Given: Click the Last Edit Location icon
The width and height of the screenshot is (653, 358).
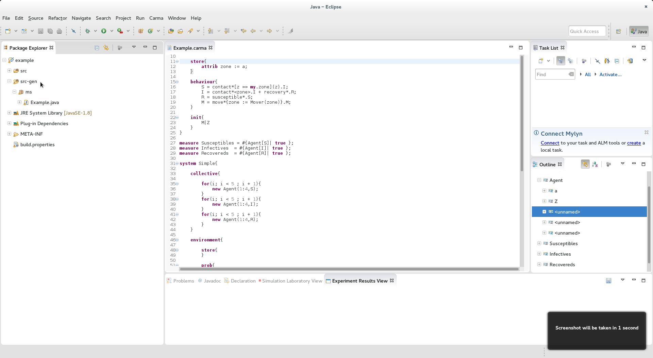Looking at the screenshot, I should (244, 31).
